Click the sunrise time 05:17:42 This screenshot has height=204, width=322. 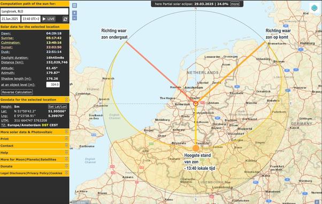(54, 38)
